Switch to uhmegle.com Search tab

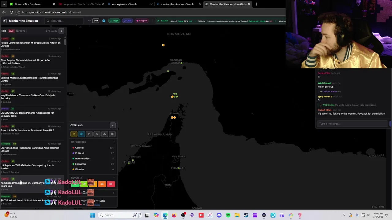click(x=130, y=4)
